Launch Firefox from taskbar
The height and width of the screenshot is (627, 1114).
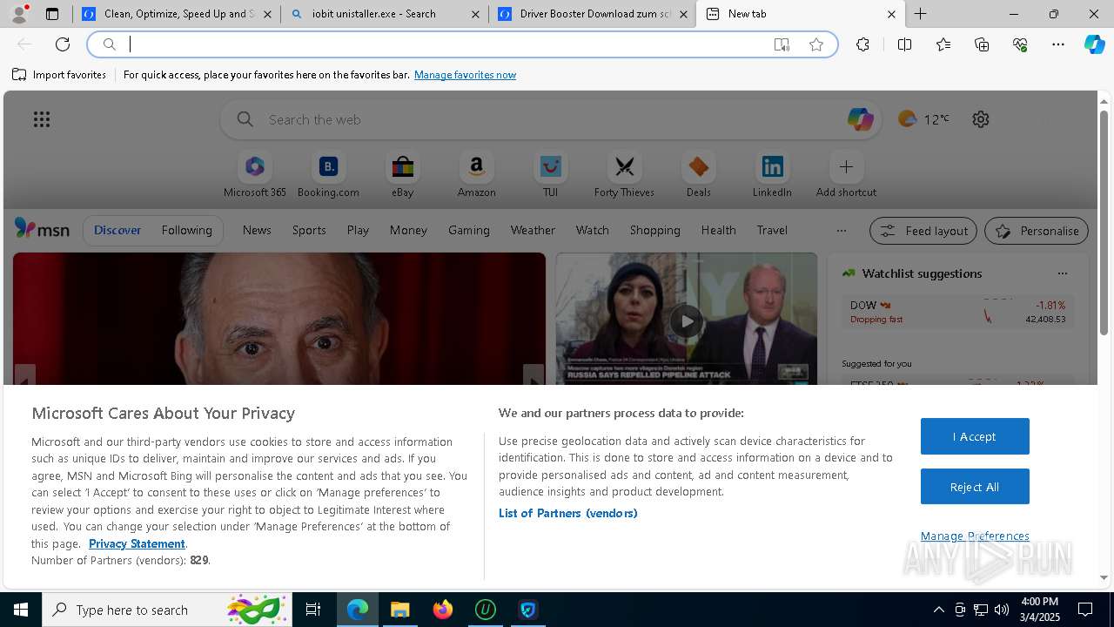point(442,610)
